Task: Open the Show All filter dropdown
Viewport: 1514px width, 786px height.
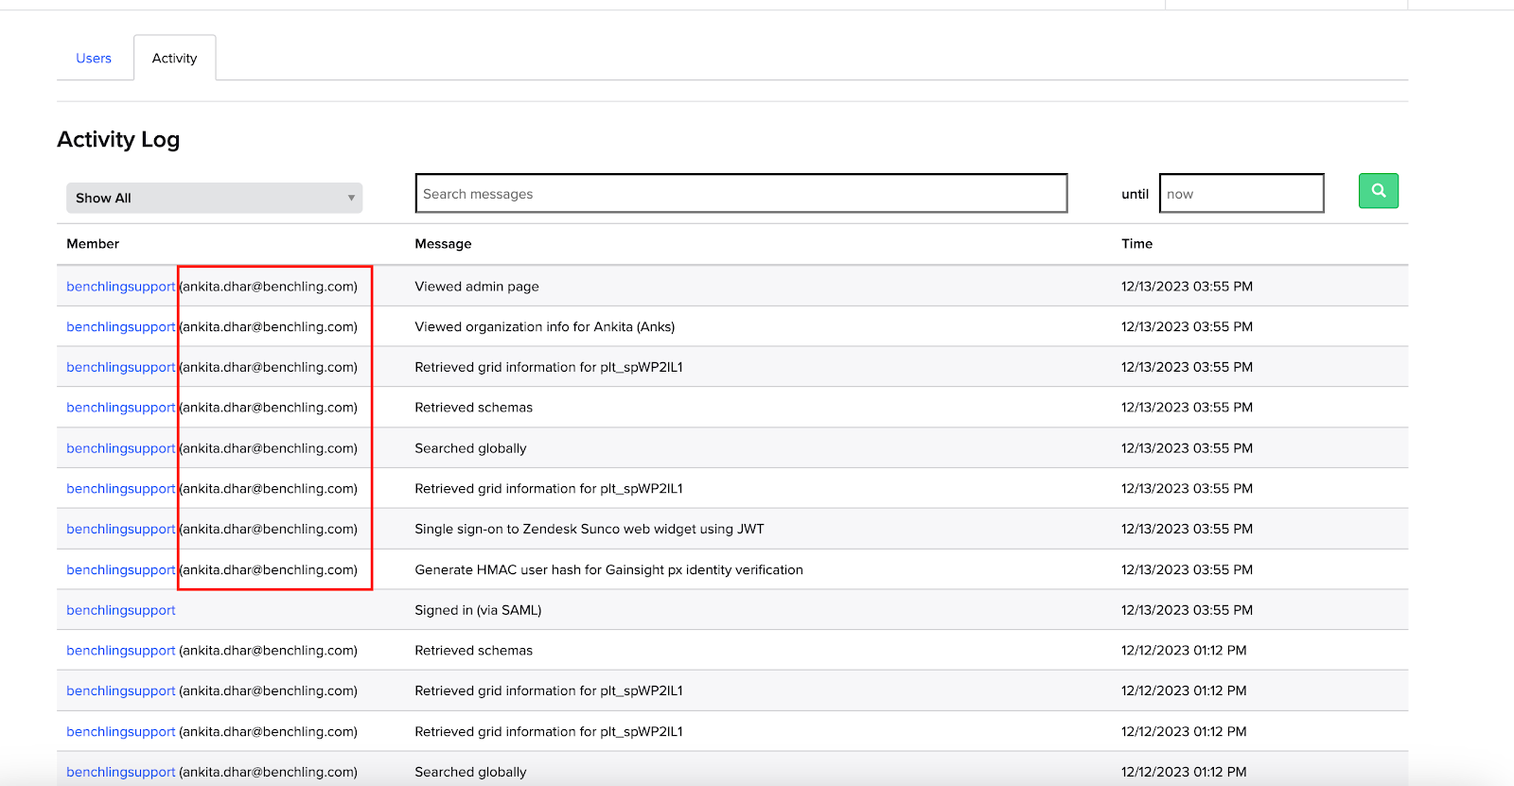Action: coord(214,198)
